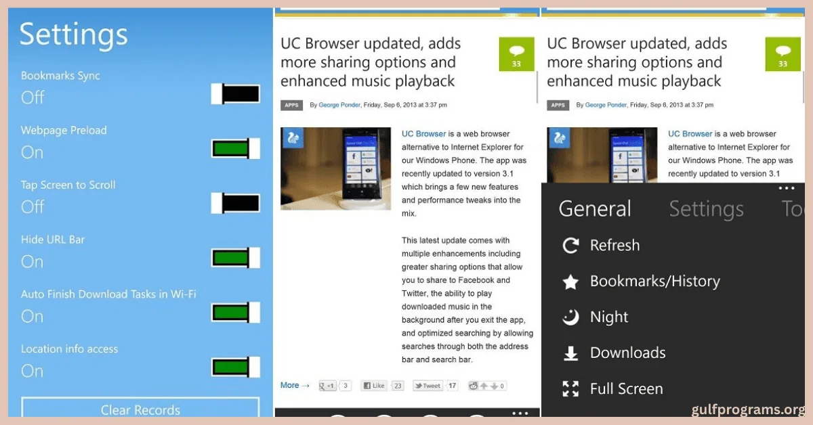Open the General menu tab
This screenshot has height=425, width=813.
[x=595, y=209]
